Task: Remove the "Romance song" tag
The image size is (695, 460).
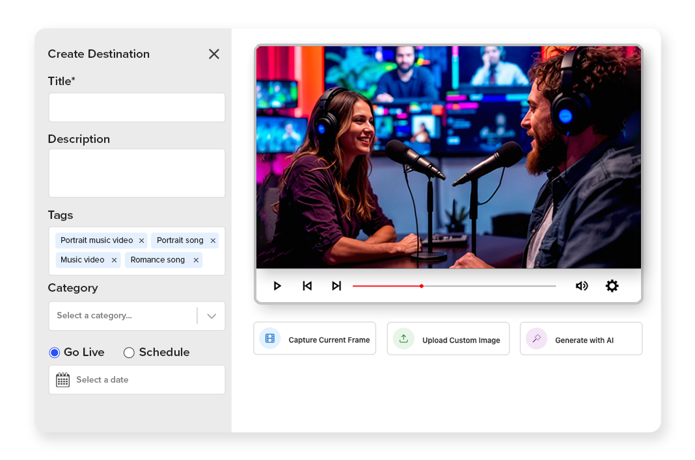Action: 196,261
